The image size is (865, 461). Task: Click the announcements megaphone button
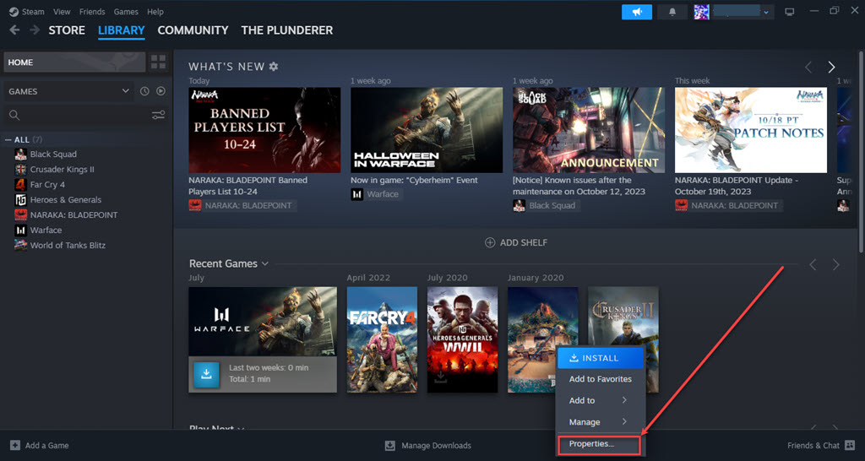click(637, 12)
